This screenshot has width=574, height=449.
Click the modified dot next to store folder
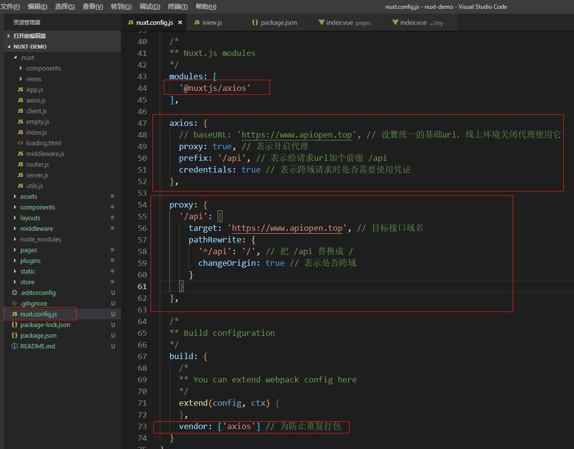[112, 282]
